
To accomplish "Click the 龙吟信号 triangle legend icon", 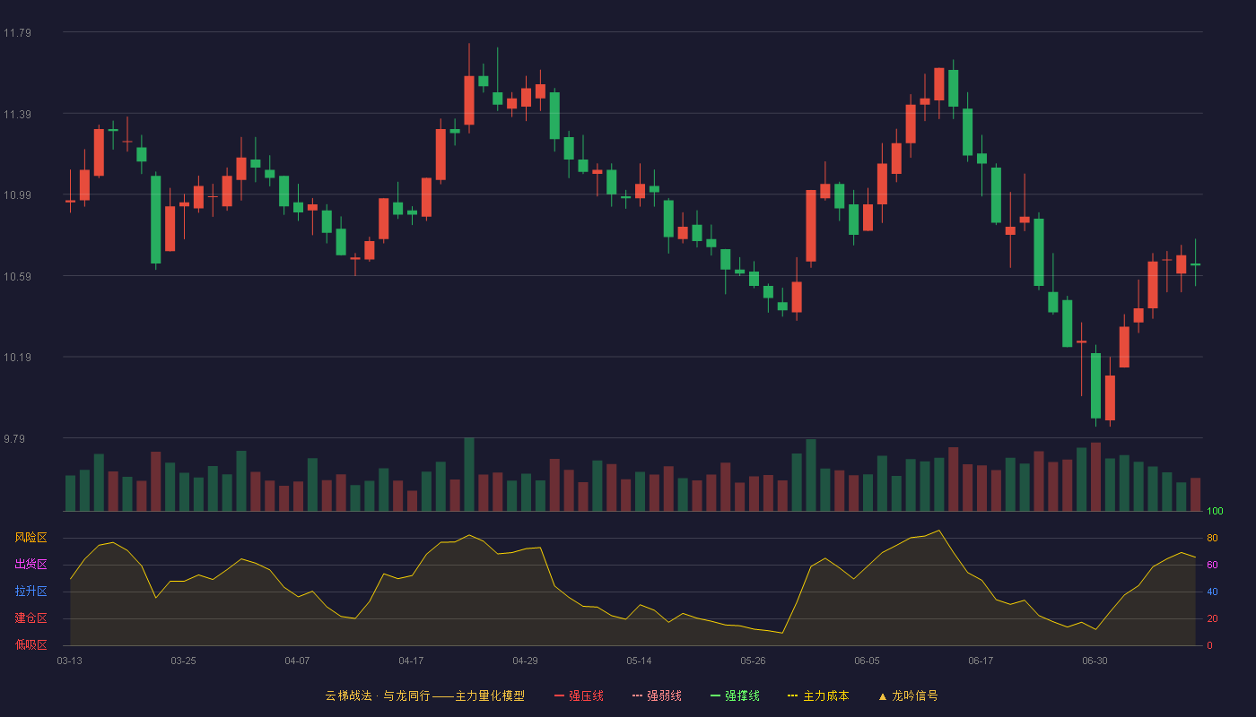I will [x=883, y=695].
